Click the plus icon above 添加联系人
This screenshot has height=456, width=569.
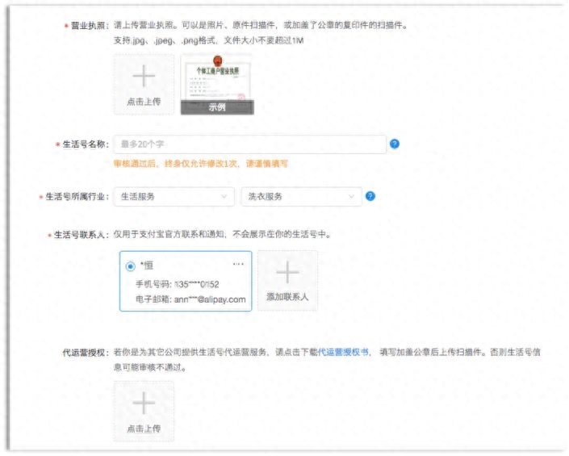[x=287, y=272]
